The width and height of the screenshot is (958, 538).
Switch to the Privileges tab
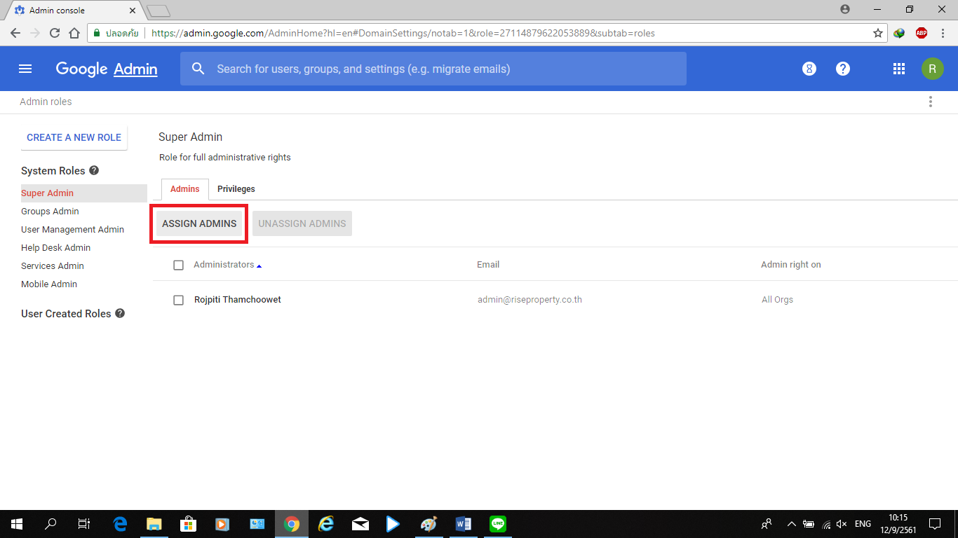point(236,189)
